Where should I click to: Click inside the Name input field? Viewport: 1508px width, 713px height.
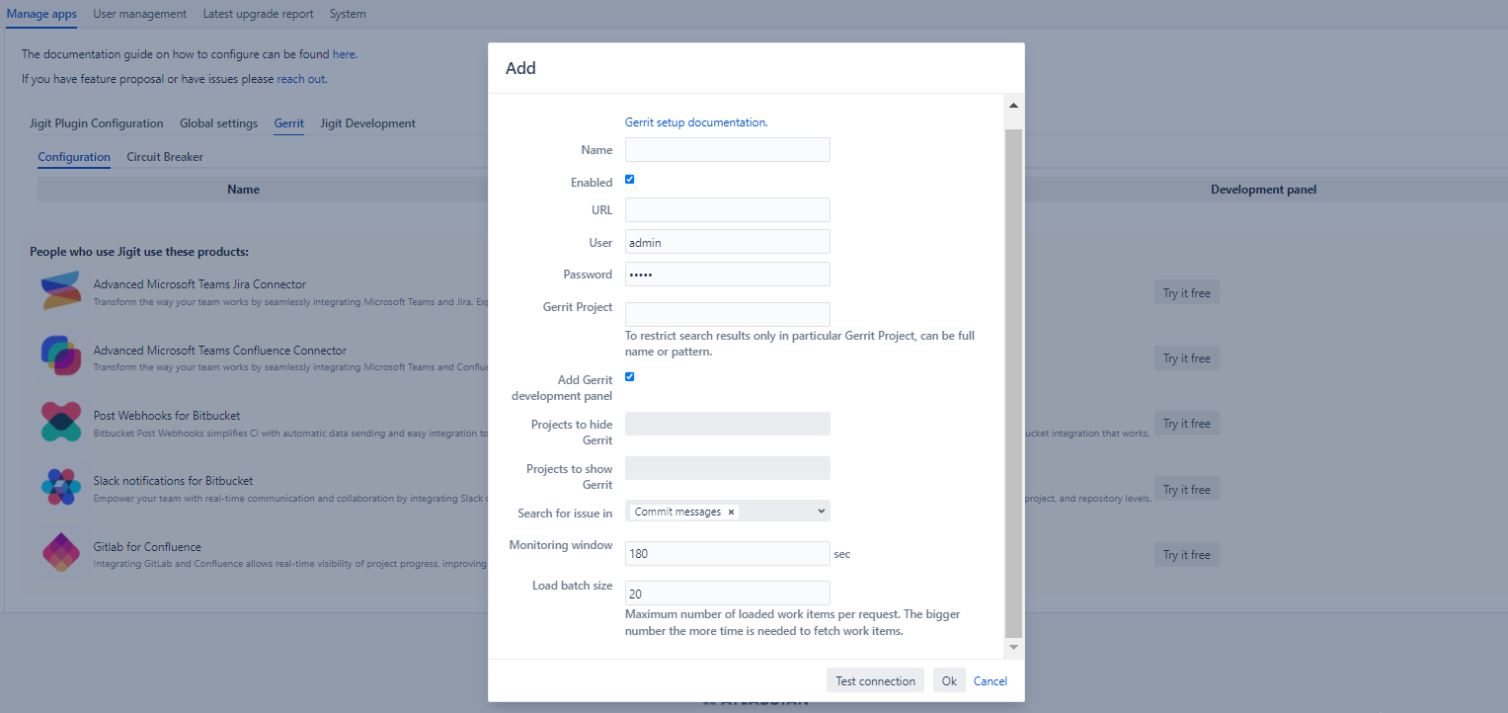click(x=727, y=149)
